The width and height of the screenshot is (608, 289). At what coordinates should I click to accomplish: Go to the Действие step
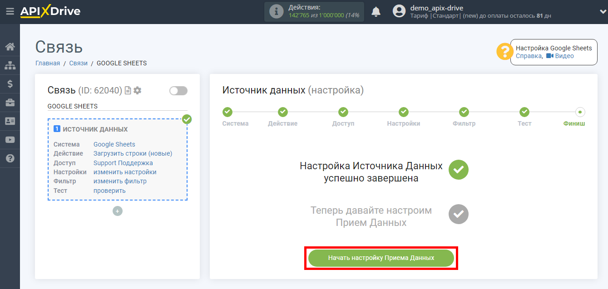tap(283, 112)
